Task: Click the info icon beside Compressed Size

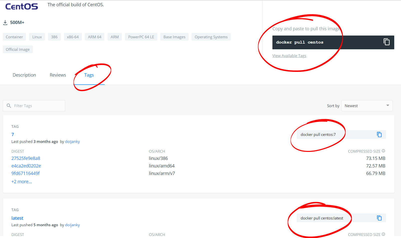Action: point(383,151)
